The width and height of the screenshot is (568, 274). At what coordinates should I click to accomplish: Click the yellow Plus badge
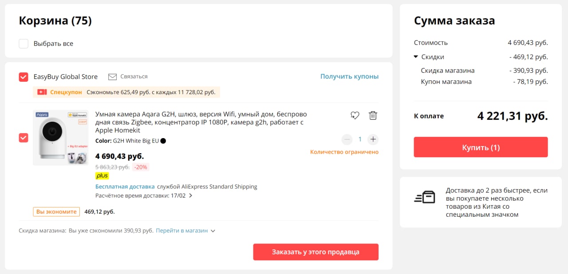(102, 176)
